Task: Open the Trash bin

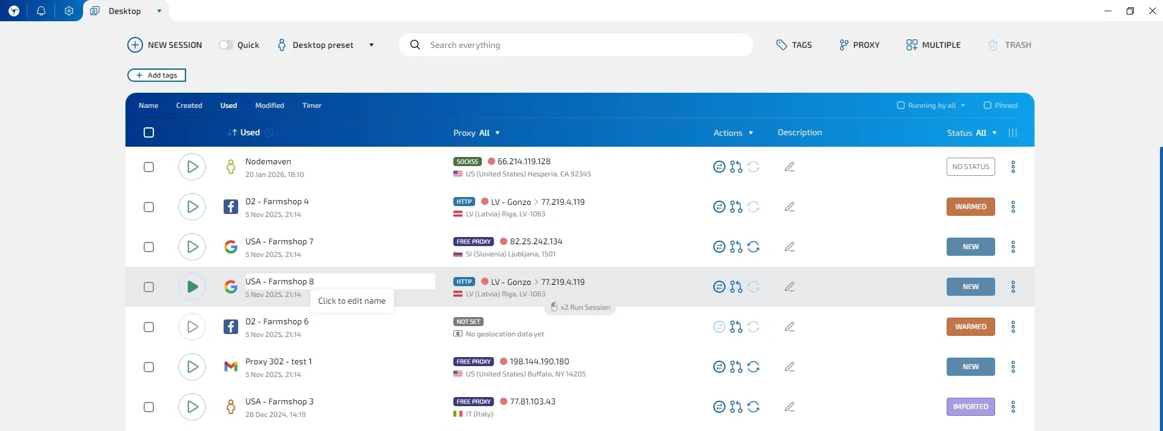Action: [x=1009, y=45]
